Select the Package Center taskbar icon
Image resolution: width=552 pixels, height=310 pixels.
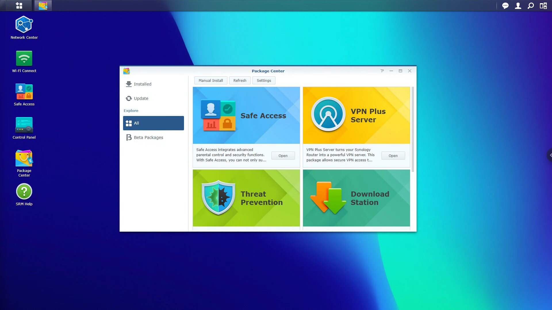[x=43, y=5]
